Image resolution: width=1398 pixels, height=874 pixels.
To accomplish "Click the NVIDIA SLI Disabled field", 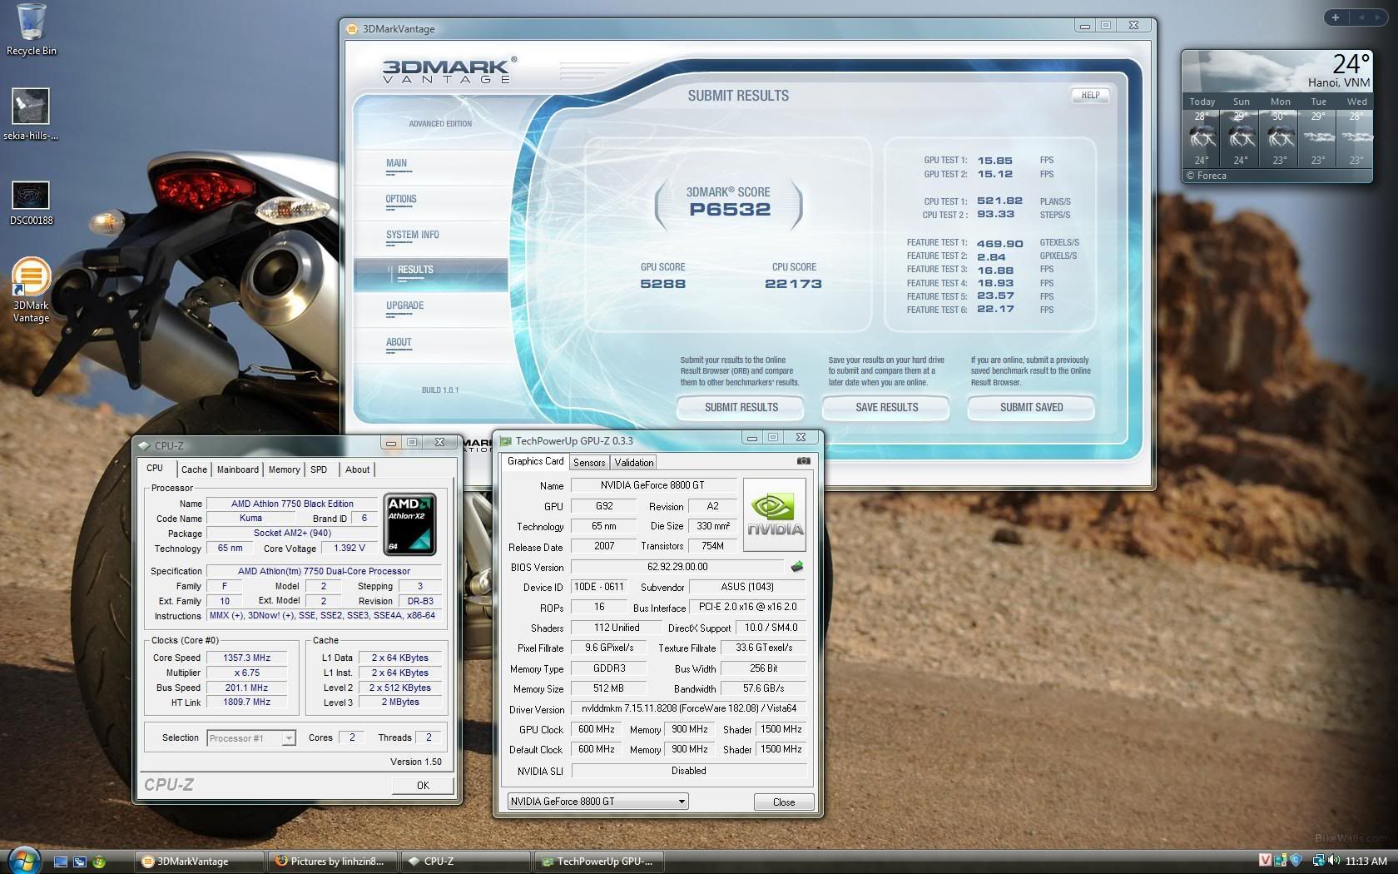I will tap(688, 771).
